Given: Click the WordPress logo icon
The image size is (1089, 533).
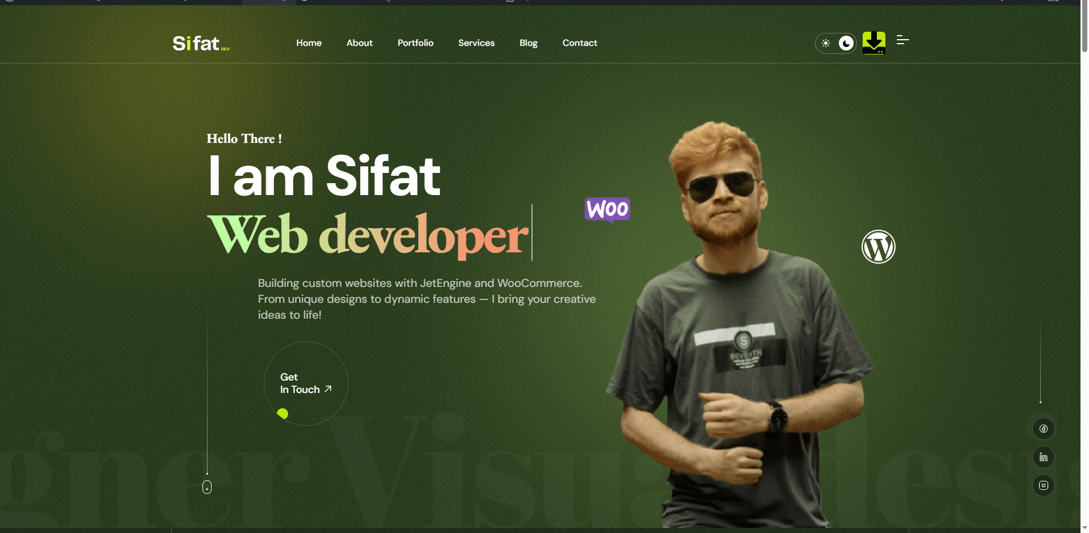Looking at the screenshot, I should click(x=878, y=246).
